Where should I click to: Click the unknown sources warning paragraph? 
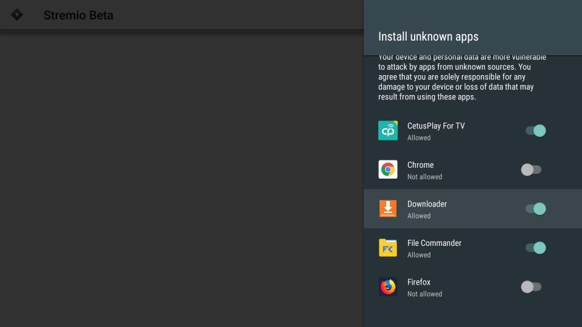462,78
